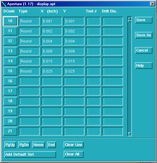Edit Type field Round of DCode 14

click(x=29, y=61)
